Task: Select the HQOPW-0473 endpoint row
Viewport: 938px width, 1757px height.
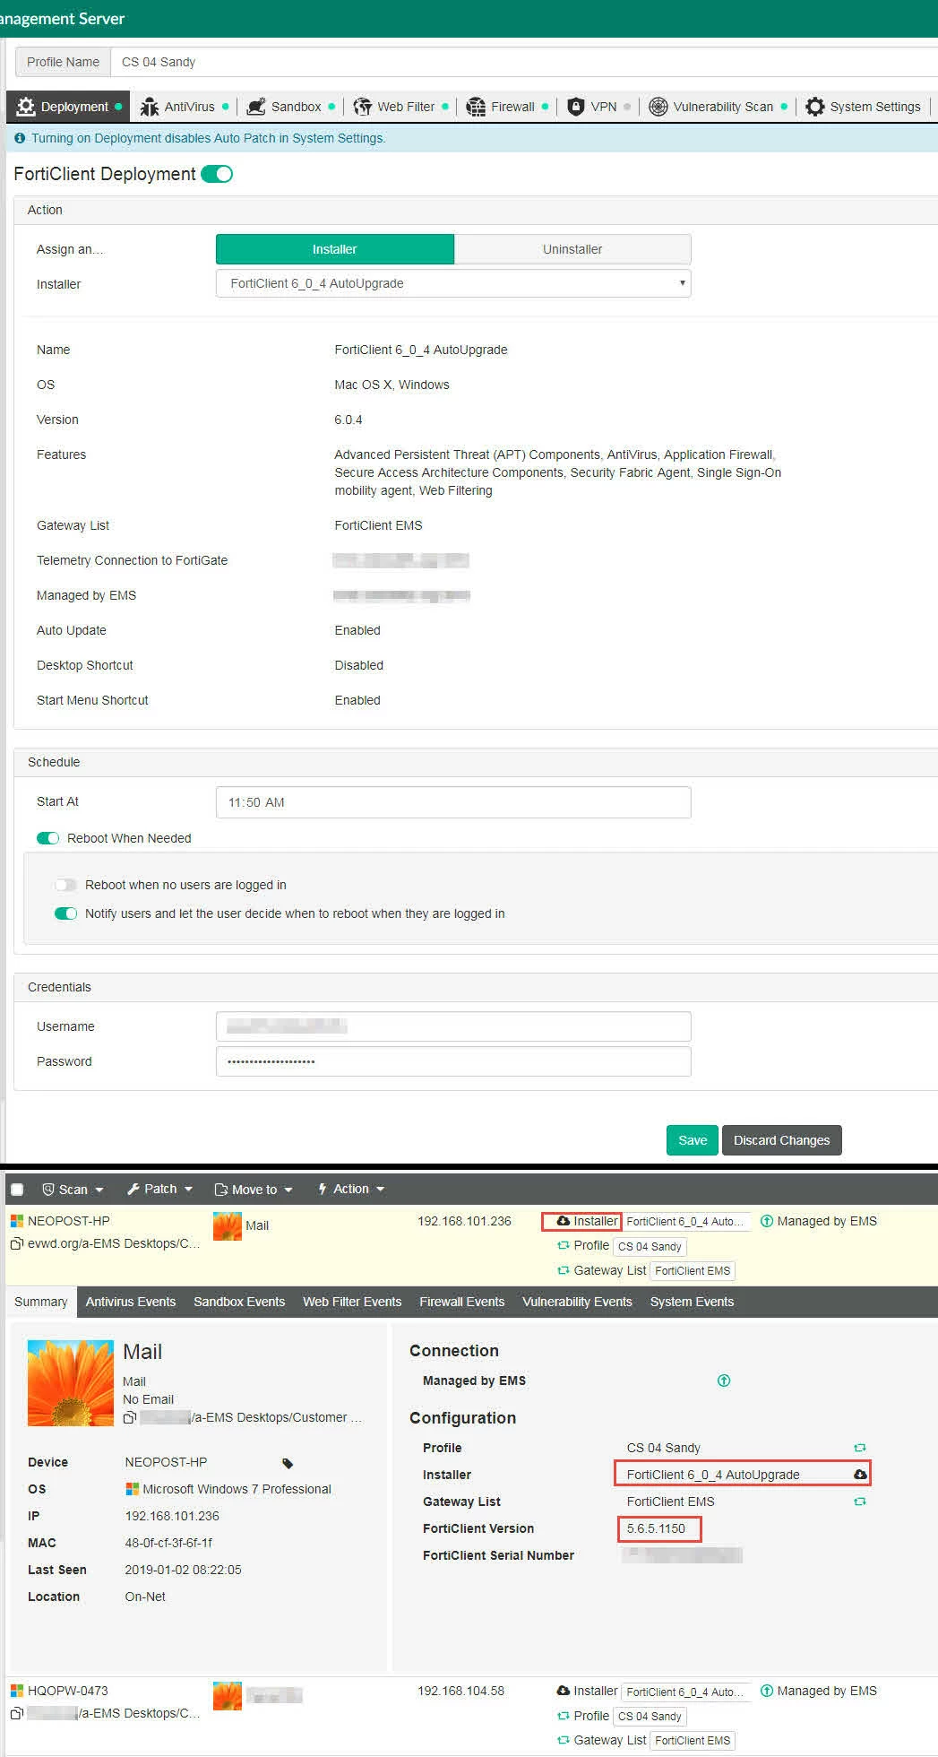Action: click(x=471, y=1715)
